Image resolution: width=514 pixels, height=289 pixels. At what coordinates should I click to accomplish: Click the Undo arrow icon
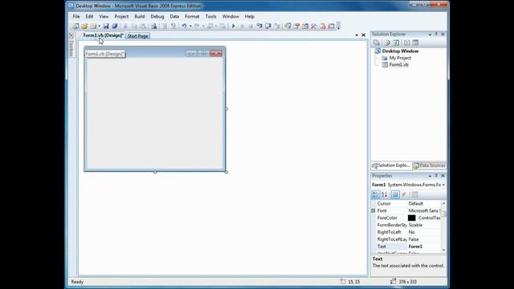click(x=184, y=26)
